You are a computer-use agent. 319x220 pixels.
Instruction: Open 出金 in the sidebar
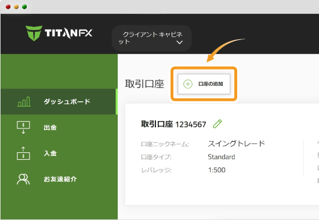pos(59,127)
